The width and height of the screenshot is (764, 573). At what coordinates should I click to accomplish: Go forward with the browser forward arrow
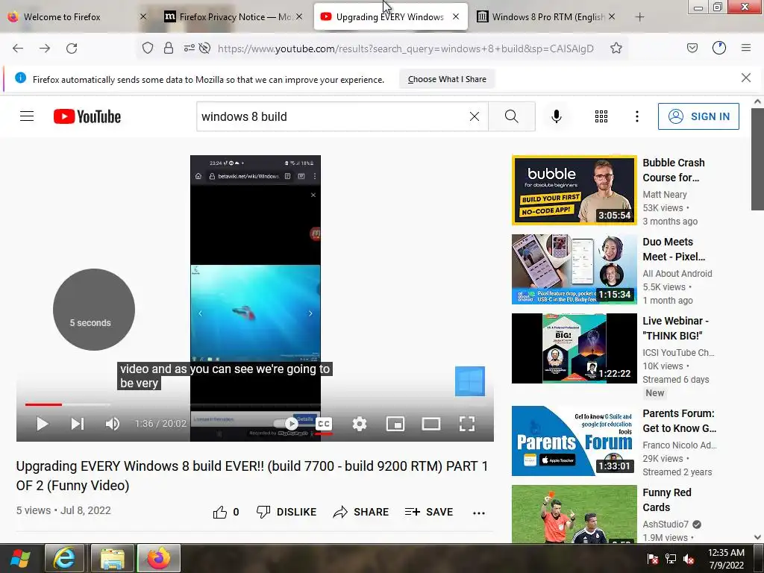click(45, 48)
